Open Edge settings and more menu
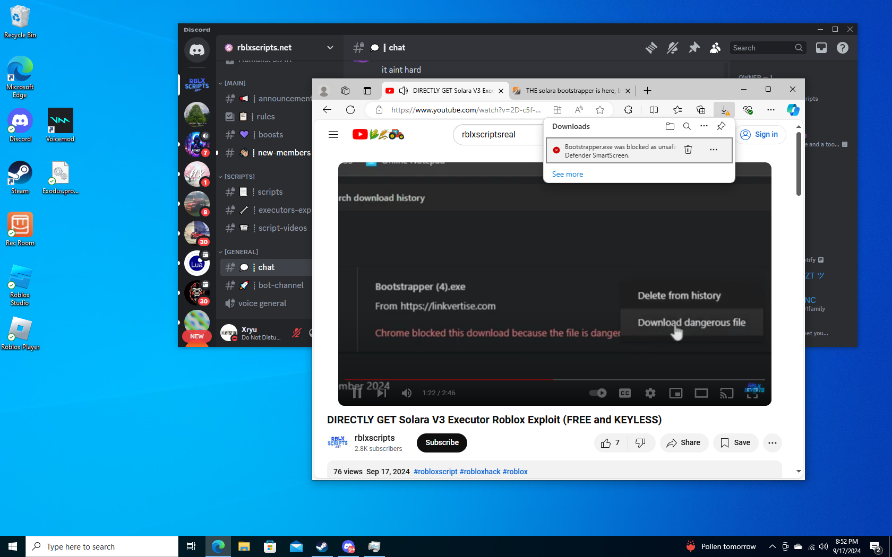This screenshot has width=892, height=557. pos(771,110)
